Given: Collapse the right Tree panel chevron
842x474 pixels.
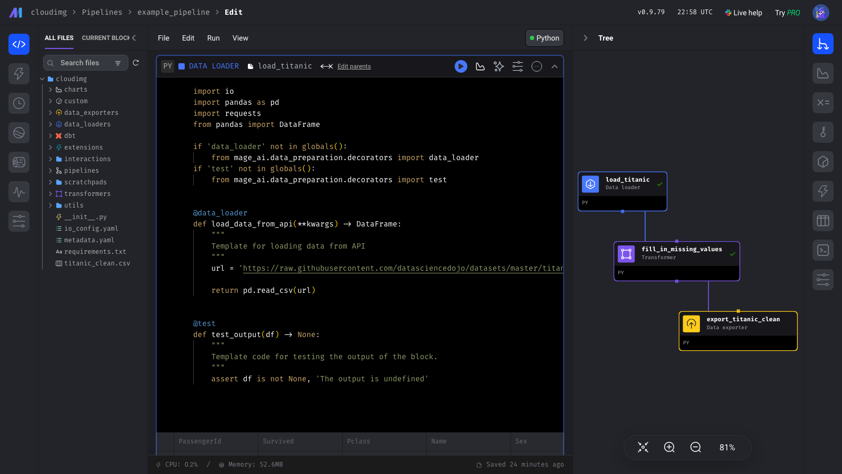Looking at the screenshot, I should pos(585,38).
